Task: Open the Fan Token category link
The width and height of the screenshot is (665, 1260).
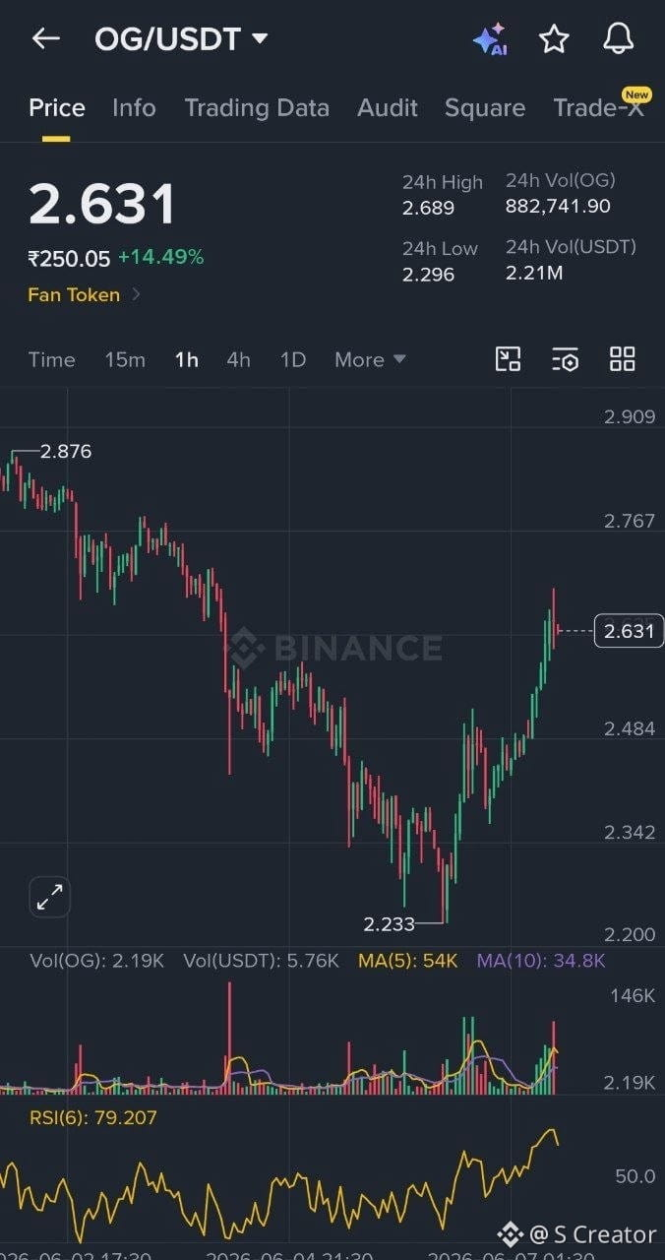Action: pyautogui.click(x=84, y=294)
